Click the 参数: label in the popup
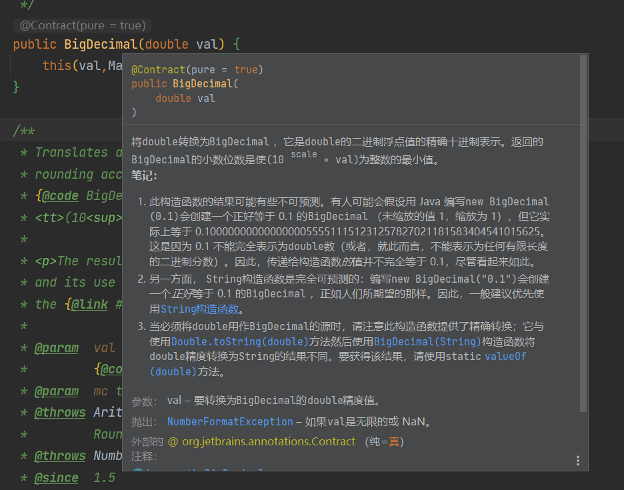 point(144,401)
